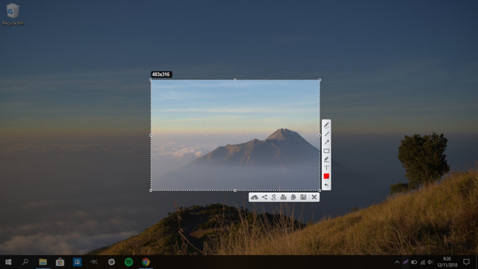Open the Windows Start menu

(x=8, y=262)
